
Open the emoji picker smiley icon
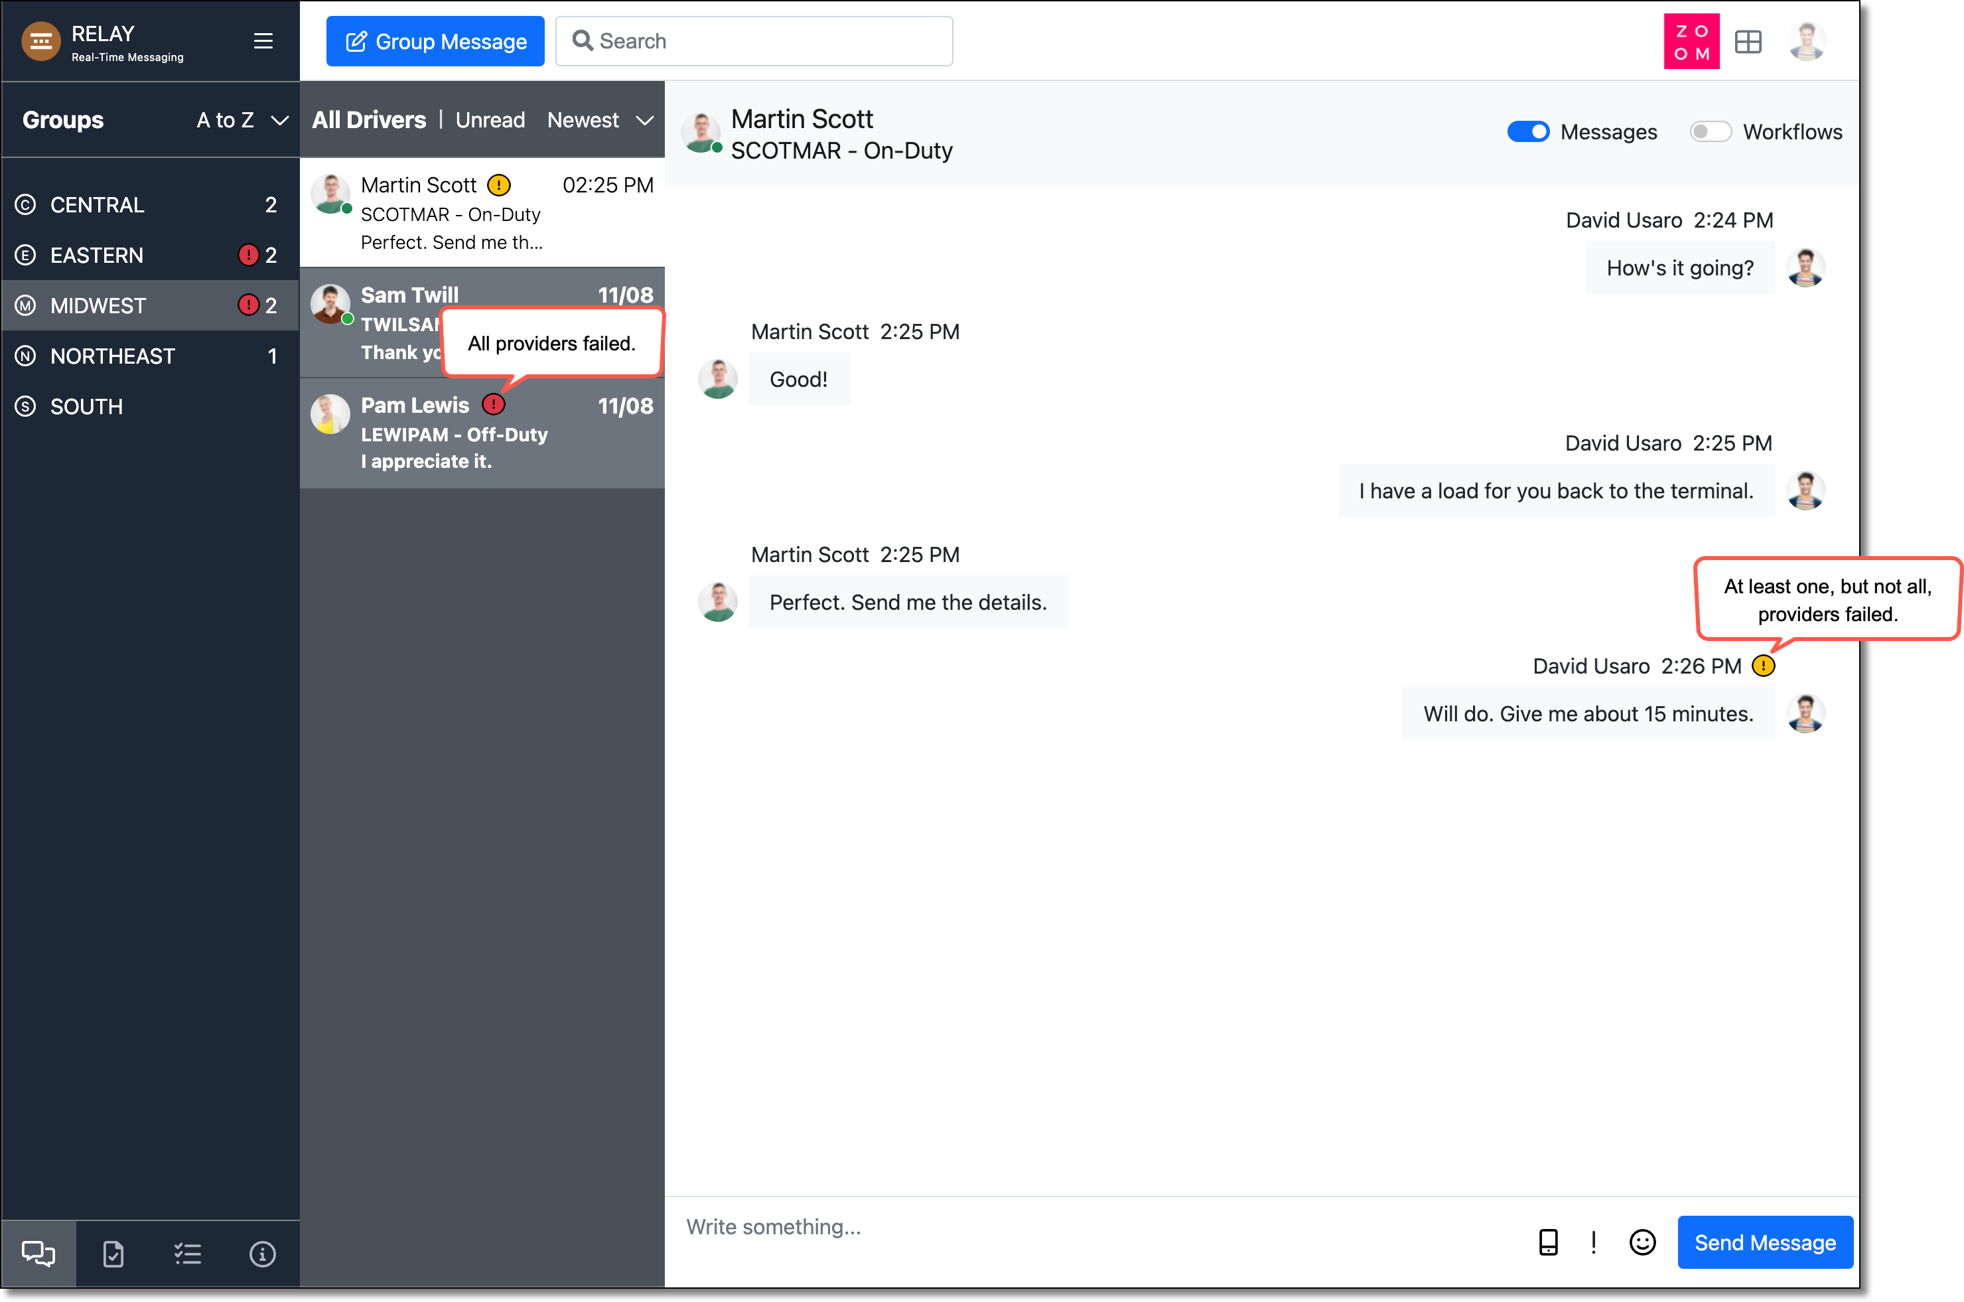click(1642, 1242)
